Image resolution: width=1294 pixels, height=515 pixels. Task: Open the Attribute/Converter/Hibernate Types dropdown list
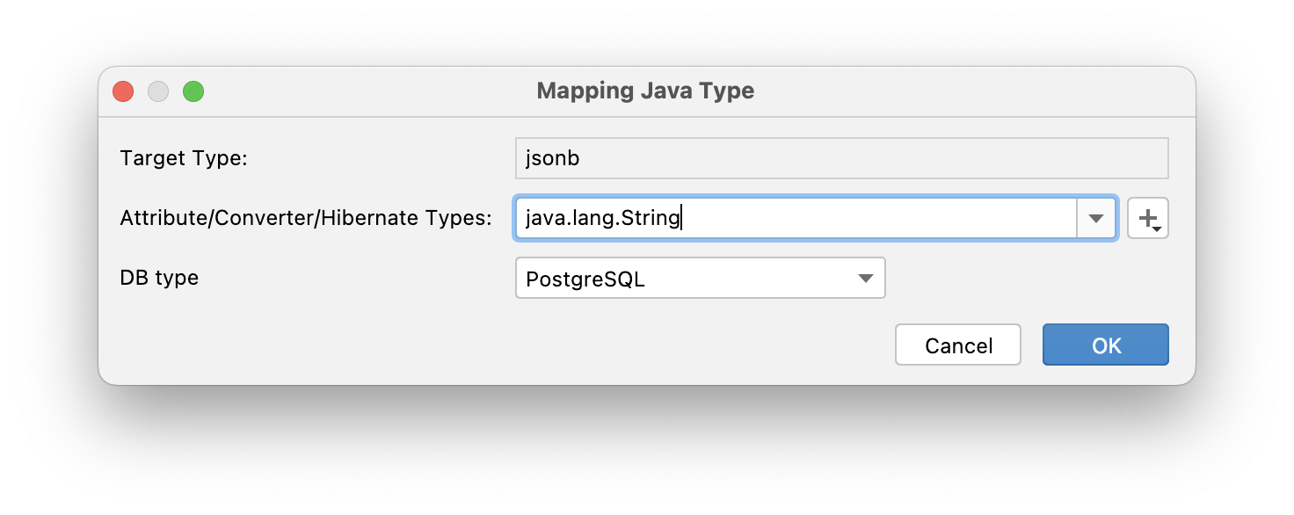click(1096, 217)
